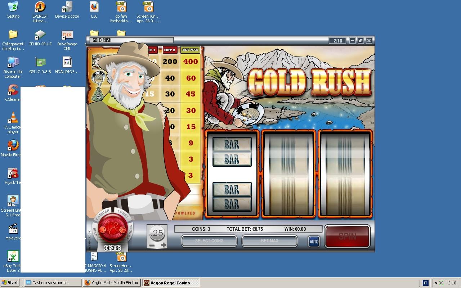
Task: Open the HELP segment on the dial
Action: point(95,232)
